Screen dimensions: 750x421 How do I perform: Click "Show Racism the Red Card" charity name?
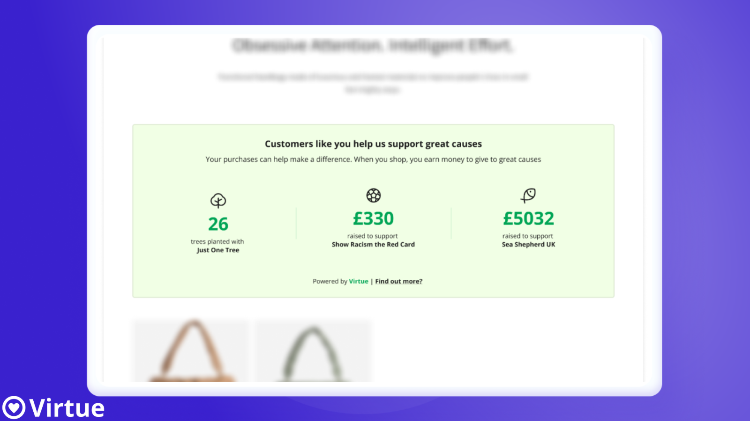[373, 245]
